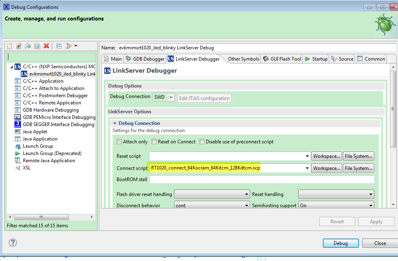Click Remote Java Application icon
Viewport: 398px width, 261px height.
[18, 161]
